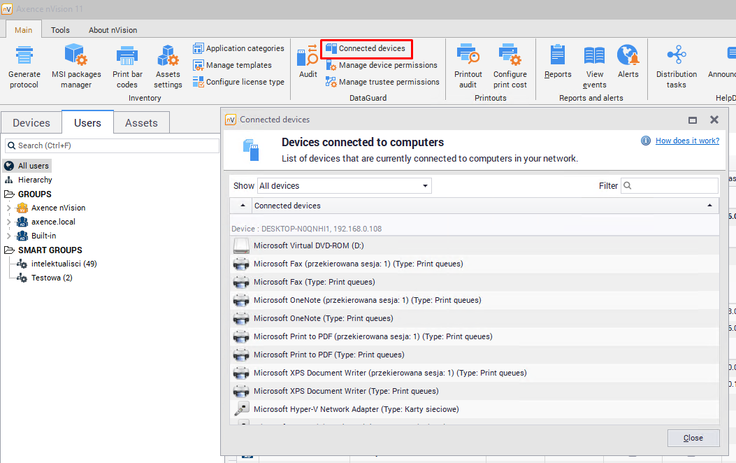The width and height of the screenshot is (736, 463).
Task: Click the Generate protocol icon
Action: 24,56
